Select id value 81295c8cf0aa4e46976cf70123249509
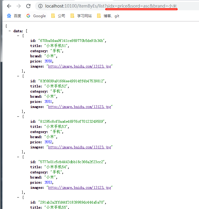Screen dimensions: 199x209 point(71,122)
